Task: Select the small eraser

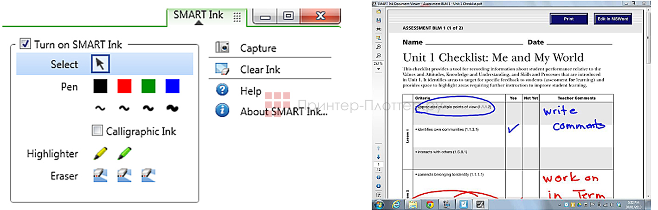Action: pyautogui.click(x=100, y=175)
